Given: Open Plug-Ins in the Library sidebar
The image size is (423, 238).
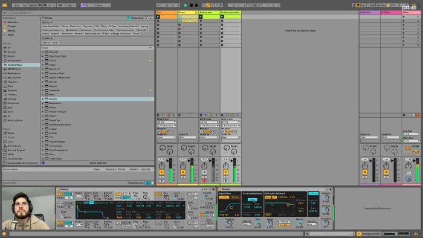Looking at the screenshot, I should [12, 82].
